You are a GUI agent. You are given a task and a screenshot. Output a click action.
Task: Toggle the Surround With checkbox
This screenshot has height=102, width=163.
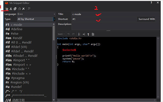pyautogui.click(x=158, y=19)
